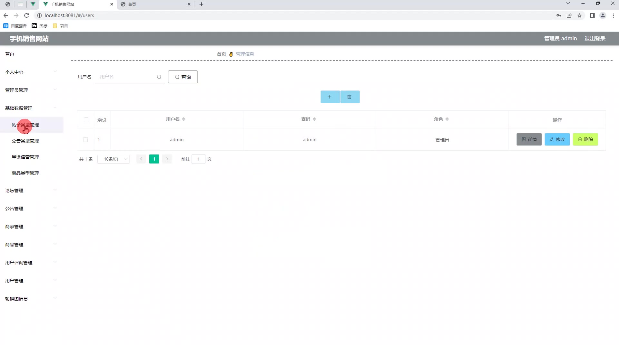Click the 前往 page number input box
This screenshot has height=345, width=619.
point(199,159)
